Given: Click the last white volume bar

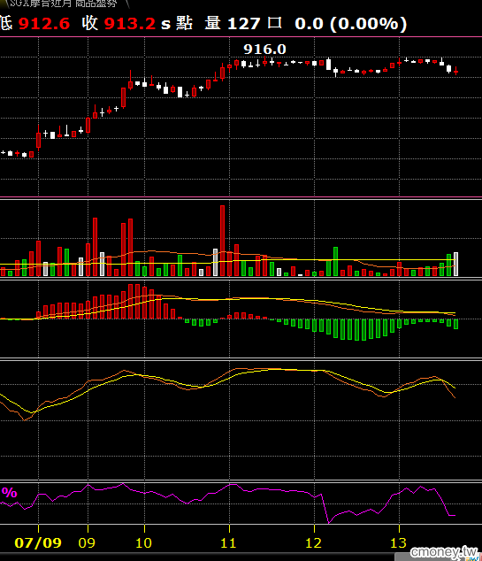Looking at the screenshot, I should [455, 264].
